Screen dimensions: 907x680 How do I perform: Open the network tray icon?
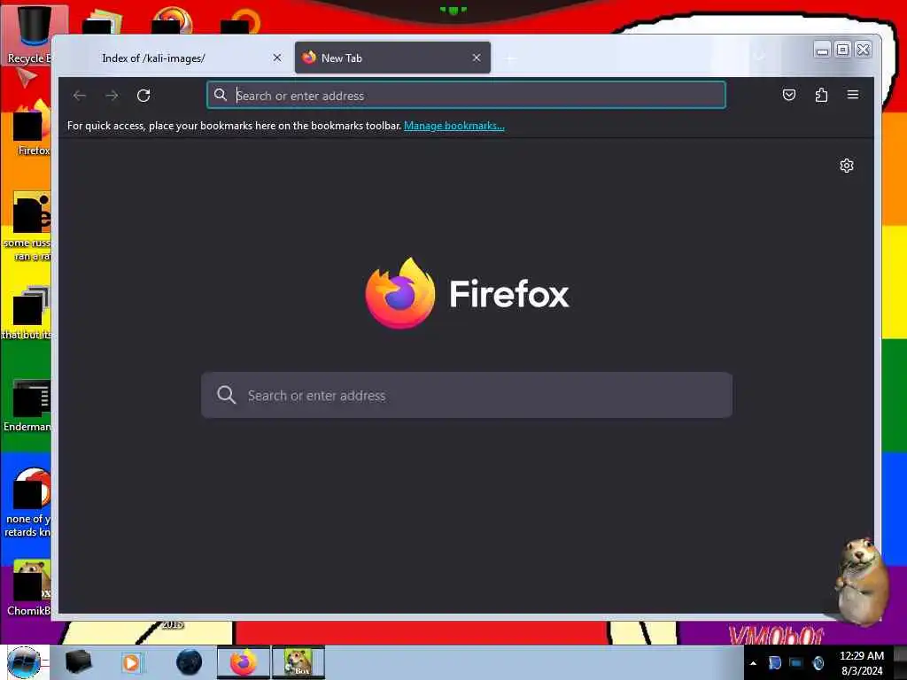point(796,662)
